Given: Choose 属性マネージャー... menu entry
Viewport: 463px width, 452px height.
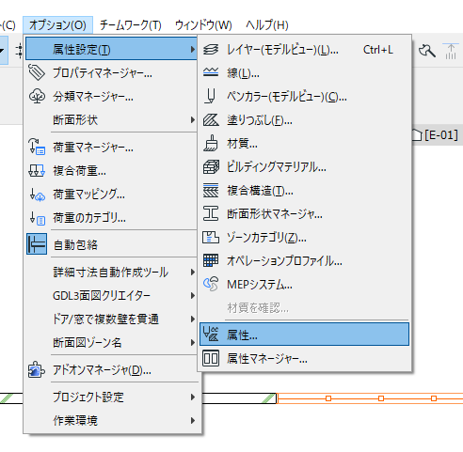Looking at the screenshot, I should [304, 358].
